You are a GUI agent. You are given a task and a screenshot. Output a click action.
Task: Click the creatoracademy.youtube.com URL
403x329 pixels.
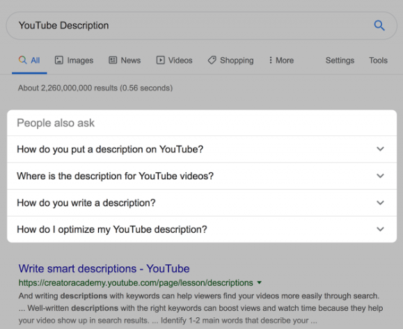(136, 283)
